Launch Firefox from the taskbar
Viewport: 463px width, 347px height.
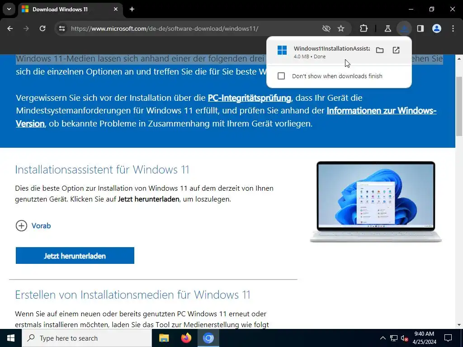pyautogui.click(x=186, y=338)
